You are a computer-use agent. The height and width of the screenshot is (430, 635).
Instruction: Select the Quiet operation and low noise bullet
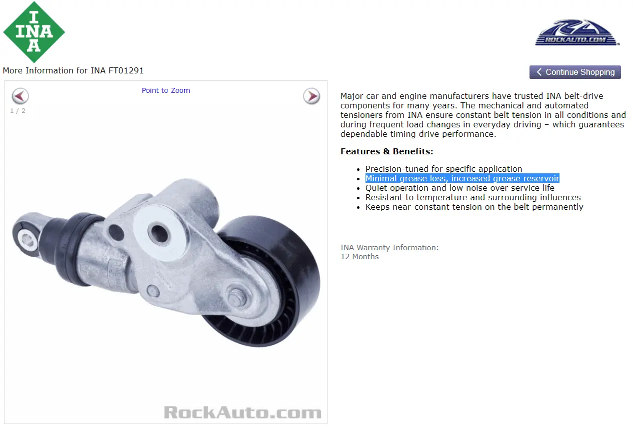[459, 188]
